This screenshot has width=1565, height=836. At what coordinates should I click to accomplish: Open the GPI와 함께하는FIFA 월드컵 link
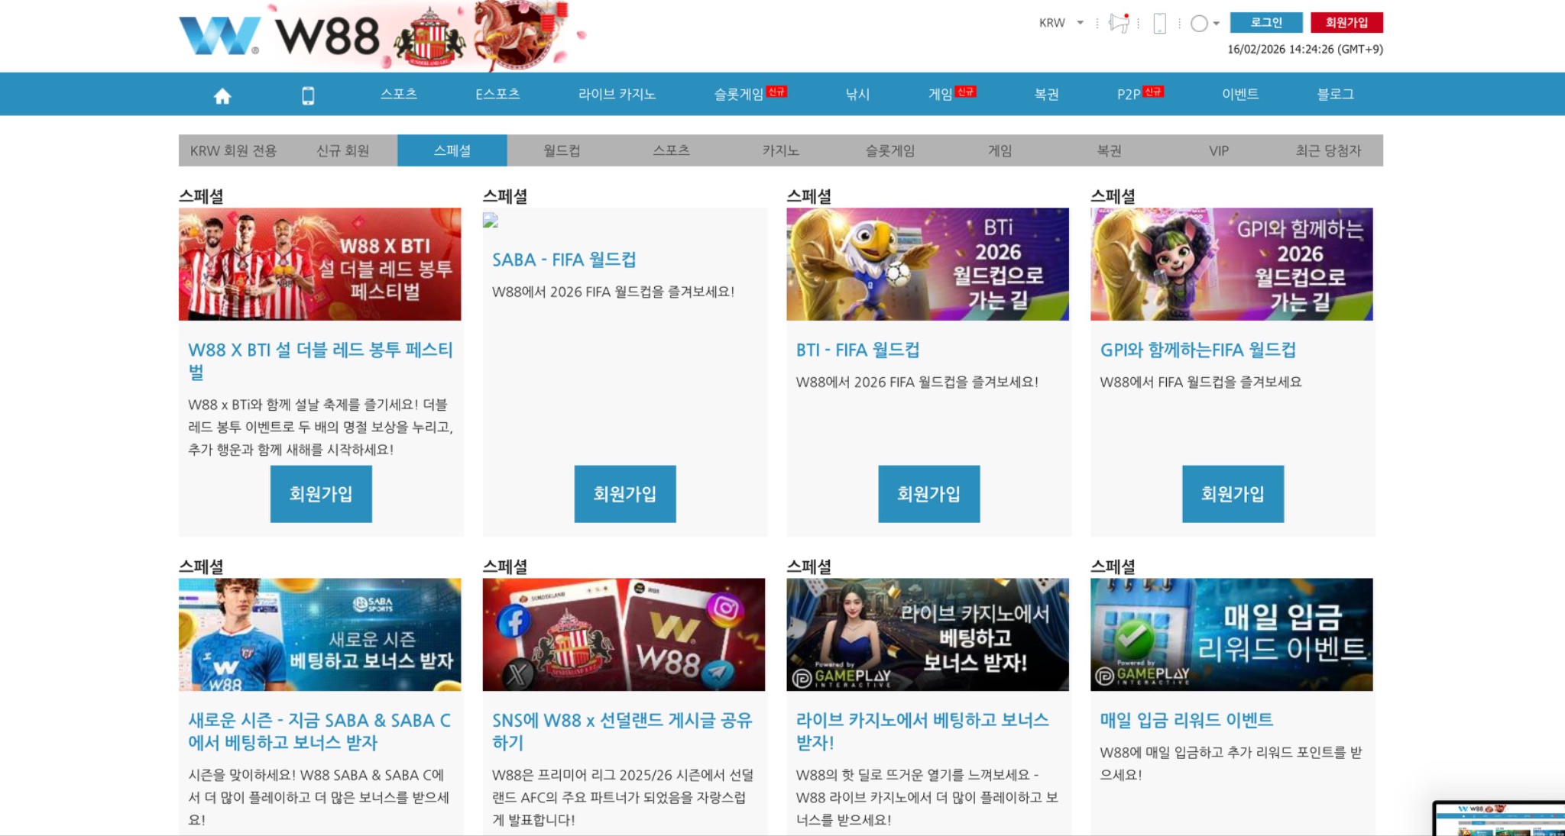1197,350
